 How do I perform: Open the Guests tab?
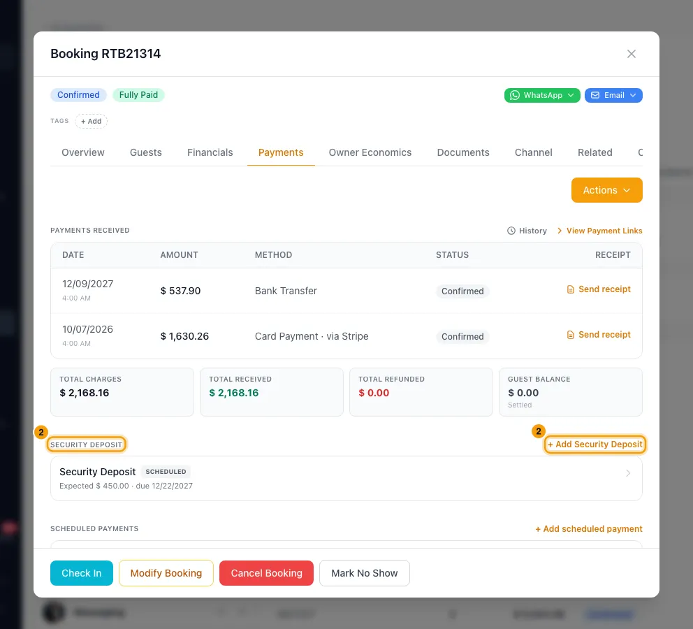click(146, 152)
